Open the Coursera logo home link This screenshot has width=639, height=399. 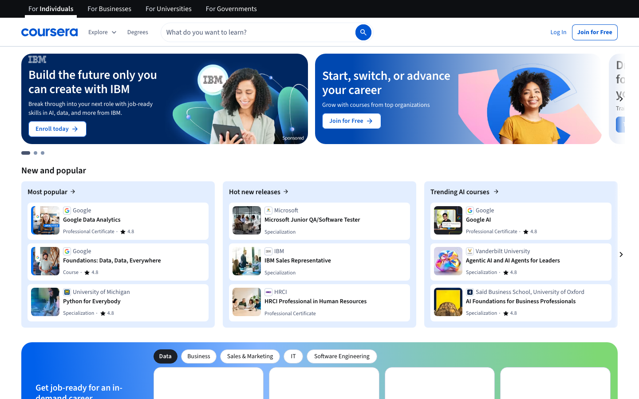click(x=49, y=32)
